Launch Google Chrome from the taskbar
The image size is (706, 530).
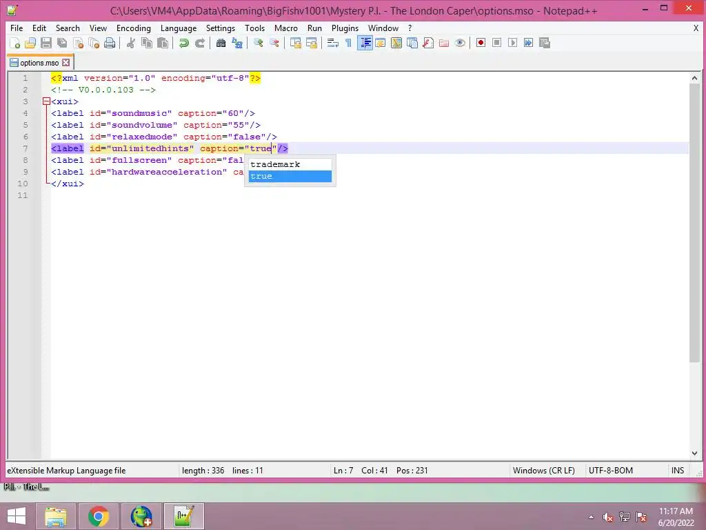coord(99,516)
